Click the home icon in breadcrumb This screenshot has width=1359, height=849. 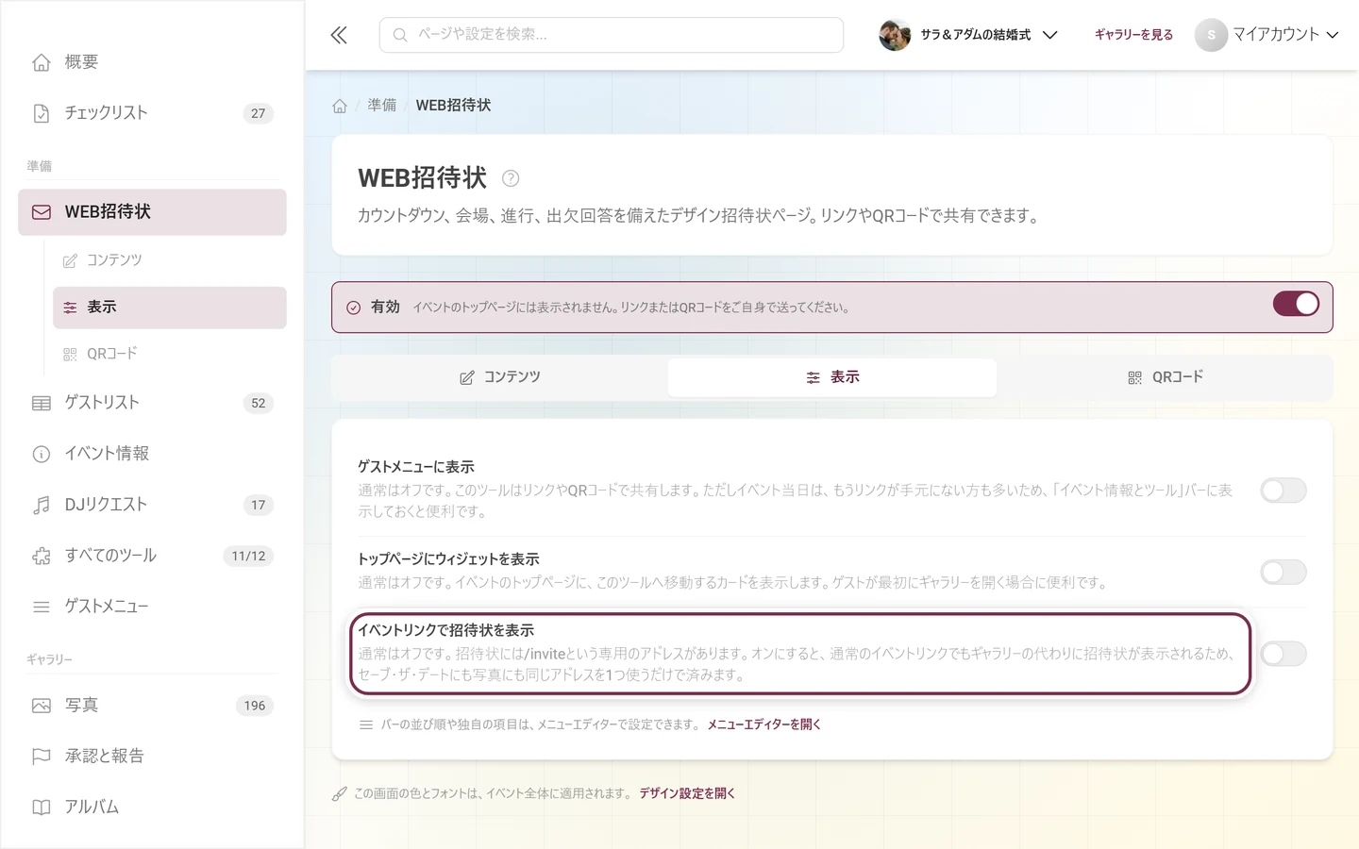340,106
